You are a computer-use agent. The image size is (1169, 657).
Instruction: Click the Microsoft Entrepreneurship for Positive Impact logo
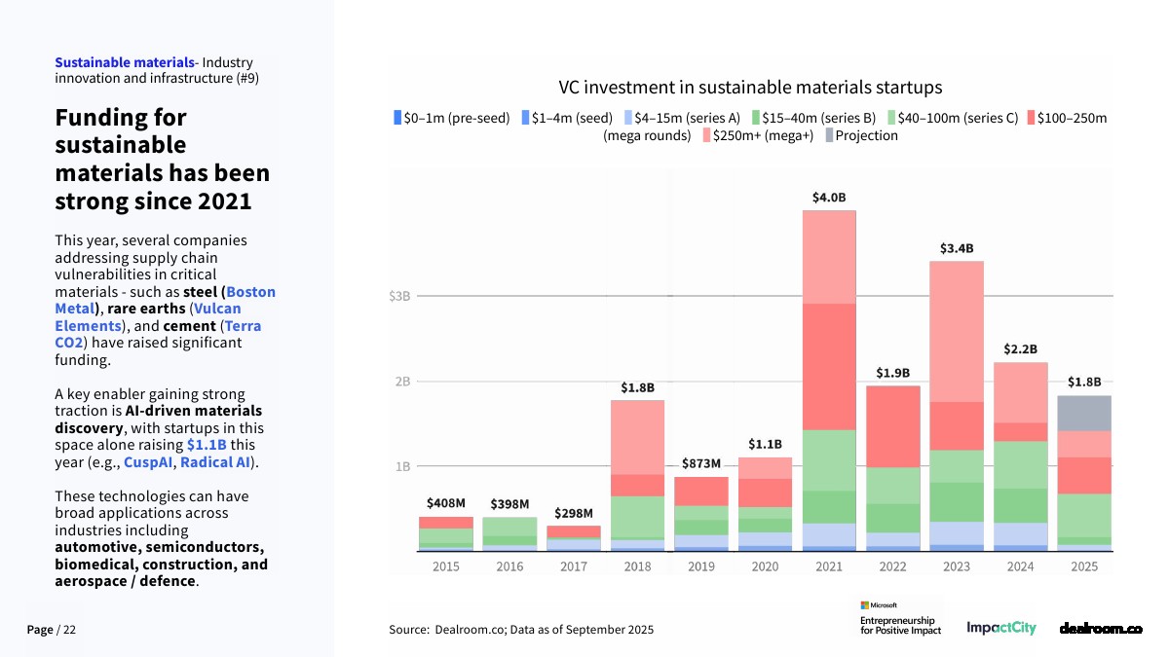[896, 618]
